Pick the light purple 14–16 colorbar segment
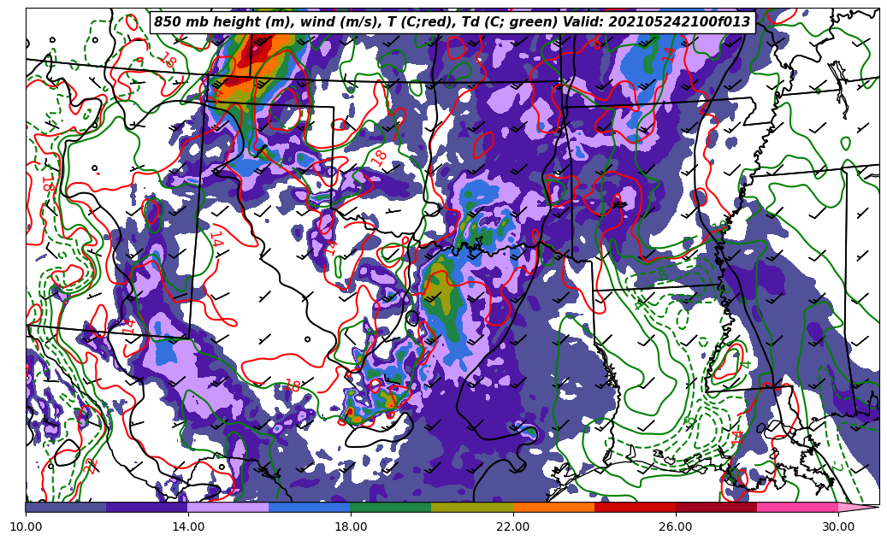Screen dimensions: 887x541 pyautogui.click(x=228, y=507)
